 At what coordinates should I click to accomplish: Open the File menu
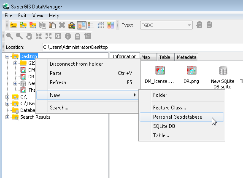8,16
